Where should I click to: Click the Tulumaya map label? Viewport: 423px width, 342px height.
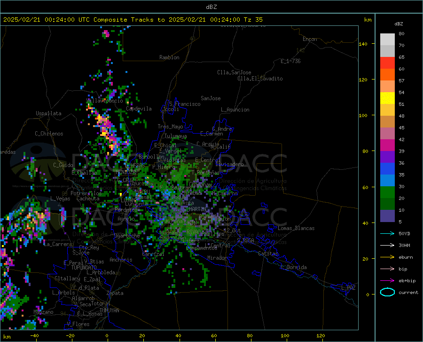(175, 136)
